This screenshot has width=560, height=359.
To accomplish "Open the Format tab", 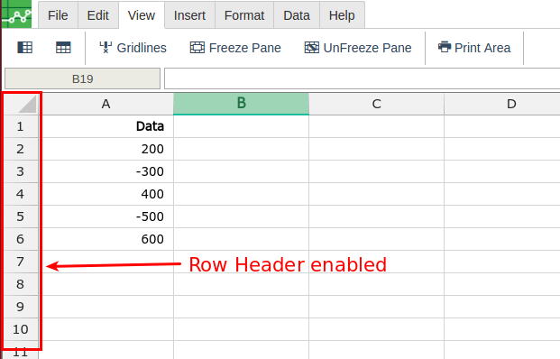I will 244,15.
